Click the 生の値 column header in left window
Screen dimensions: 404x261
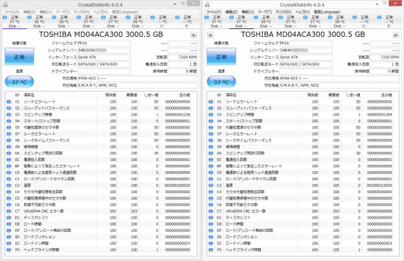[185, 95]
